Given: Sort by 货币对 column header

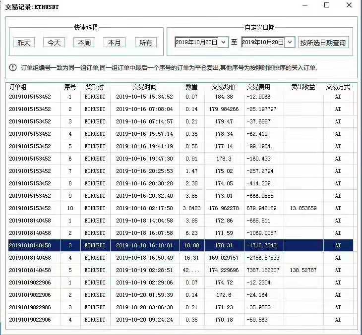Looking at the screenshot, I should coord(95,87).
